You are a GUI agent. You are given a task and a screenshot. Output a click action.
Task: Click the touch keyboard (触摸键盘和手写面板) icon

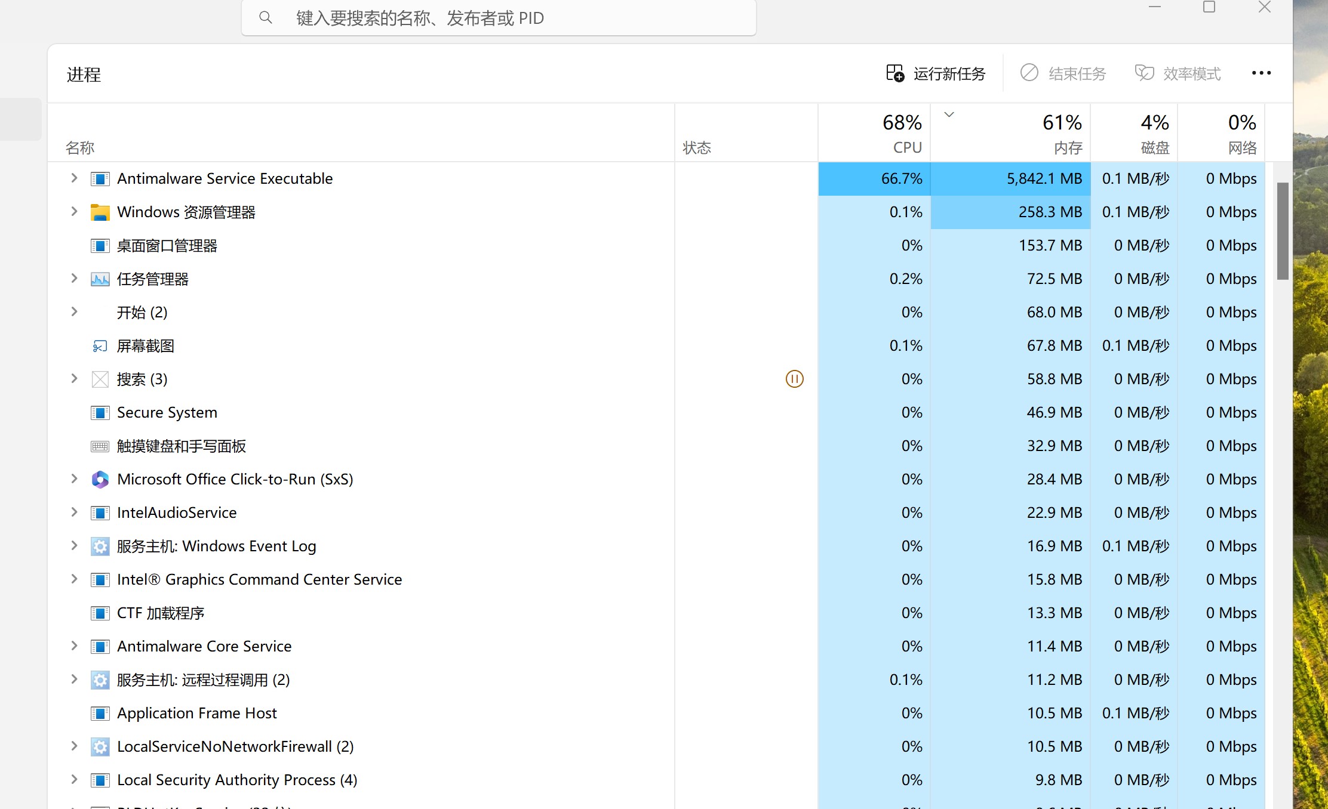(100, 446)
